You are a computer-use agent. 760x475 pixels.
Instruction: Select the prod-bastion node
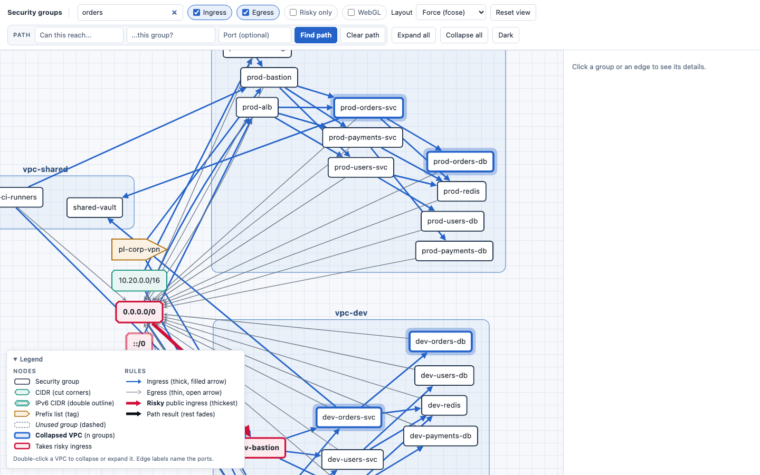[x=269, y=78]
